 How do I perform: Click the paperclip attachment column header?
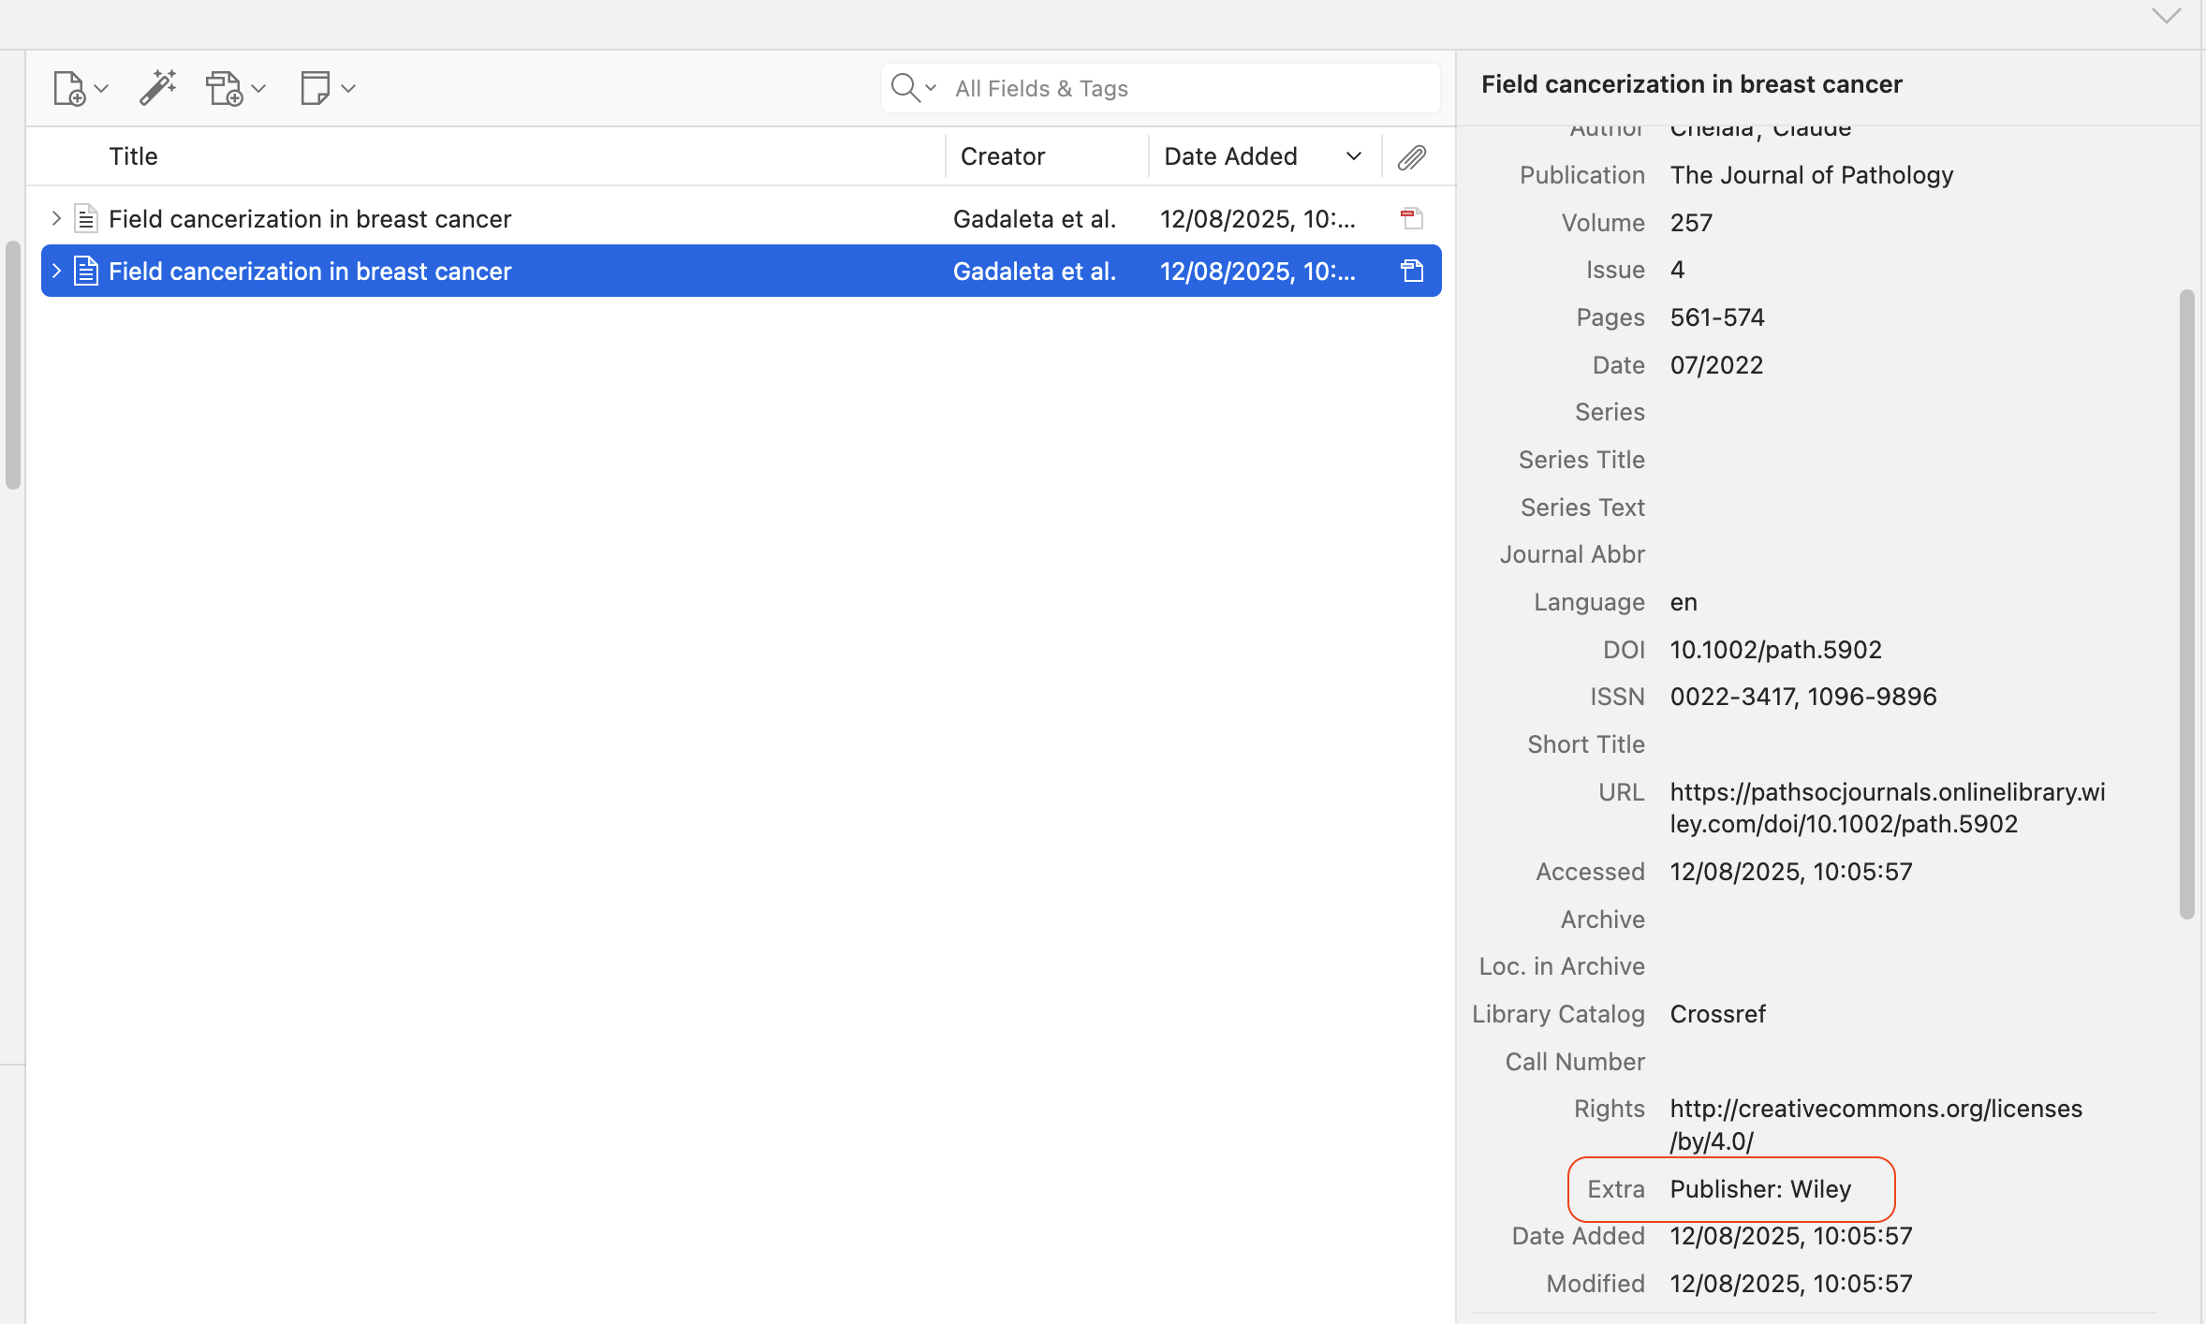(x=1411, y=156)
